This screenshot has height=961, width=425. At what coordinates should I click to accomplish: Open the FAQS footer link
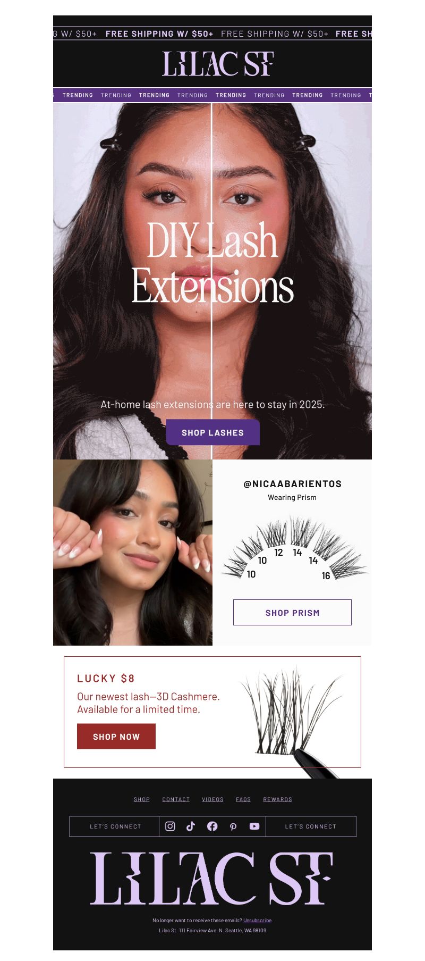coord(243,799)
